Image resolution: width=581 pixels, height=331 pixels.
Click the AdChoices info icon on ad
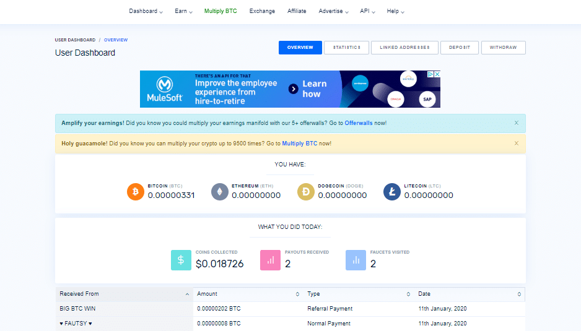click(x=430, y=74)
